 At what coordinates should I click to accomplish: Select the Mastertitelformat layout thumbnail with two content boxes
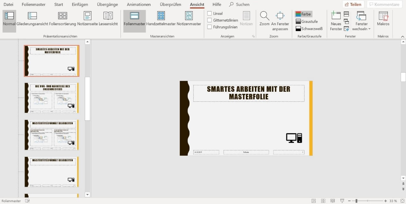click(52, 135)
